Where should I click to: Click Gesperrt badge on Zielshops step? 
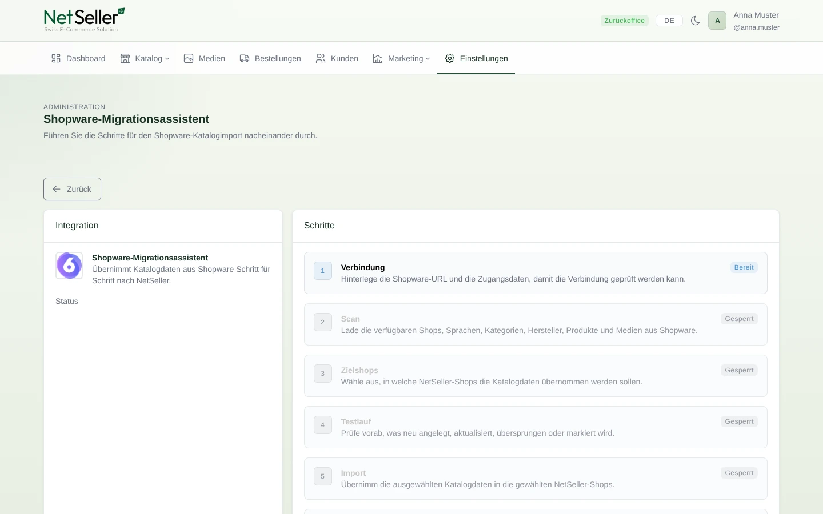[x=740, y=370]
